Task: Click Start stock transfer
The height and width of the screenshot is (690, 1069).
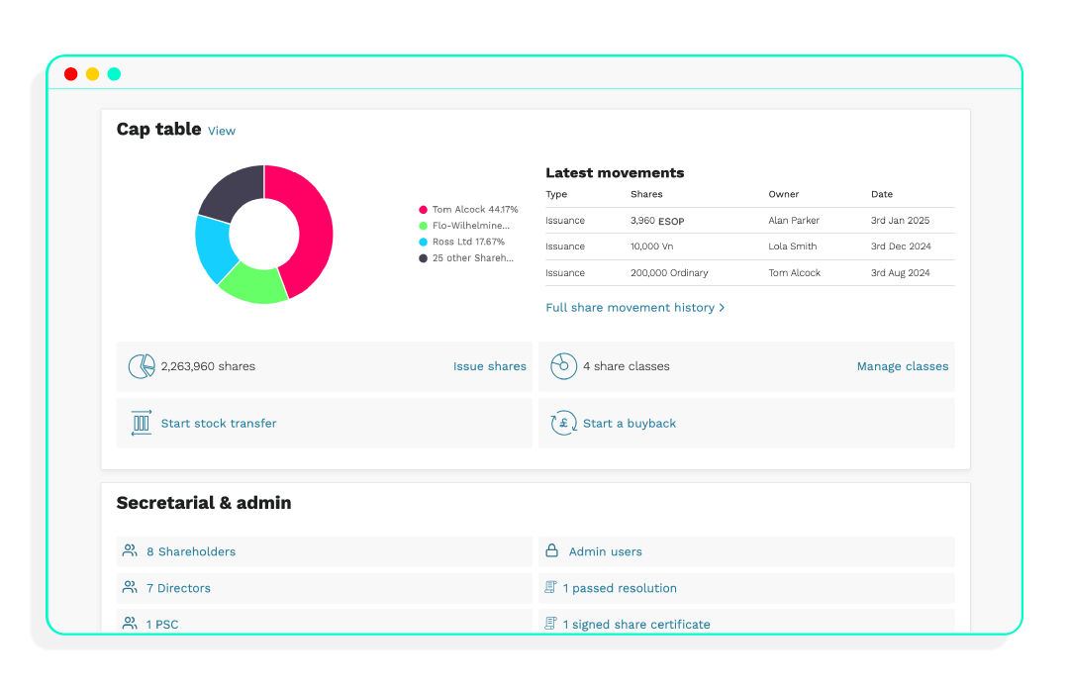Action: point(219,424)
